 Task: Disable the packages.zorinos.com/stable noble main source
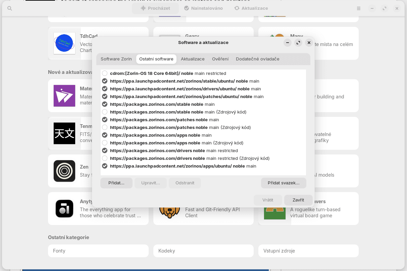point(105,104)
